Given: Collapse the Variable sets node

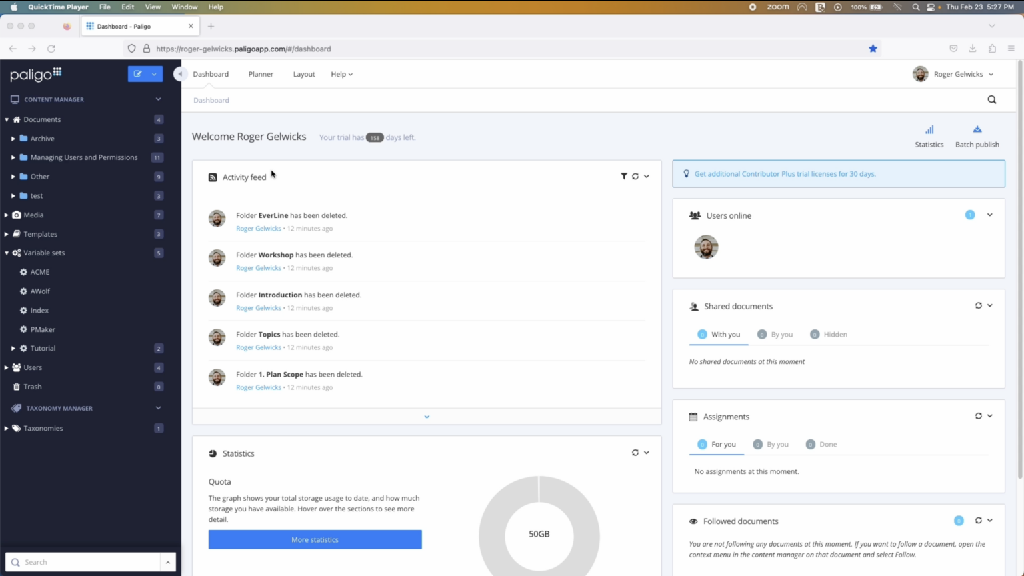Looking at the screenshot, I should coord(7,253).
